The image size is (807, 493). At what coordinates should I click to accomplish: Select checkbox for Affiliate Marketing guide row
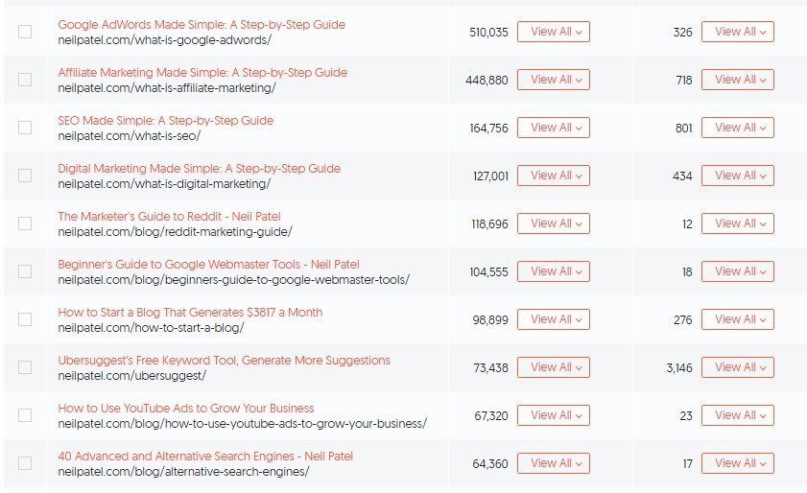pyautogui.click(x=25, y=80)
